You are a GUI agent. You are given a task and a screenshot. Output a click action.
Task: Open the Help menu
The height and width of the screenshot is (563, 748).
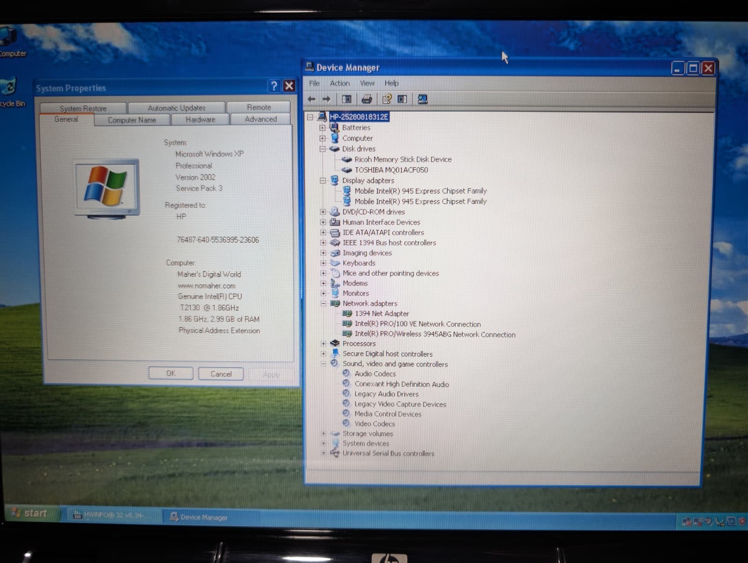392,83
